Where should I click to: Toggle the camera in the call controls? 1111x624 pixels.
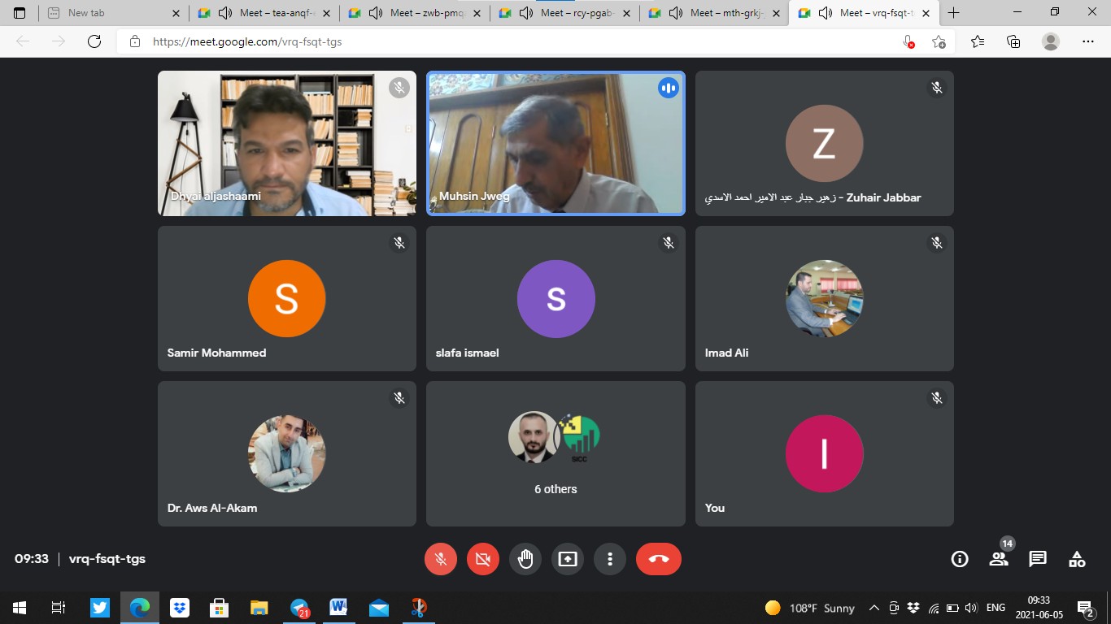[483, 559]
